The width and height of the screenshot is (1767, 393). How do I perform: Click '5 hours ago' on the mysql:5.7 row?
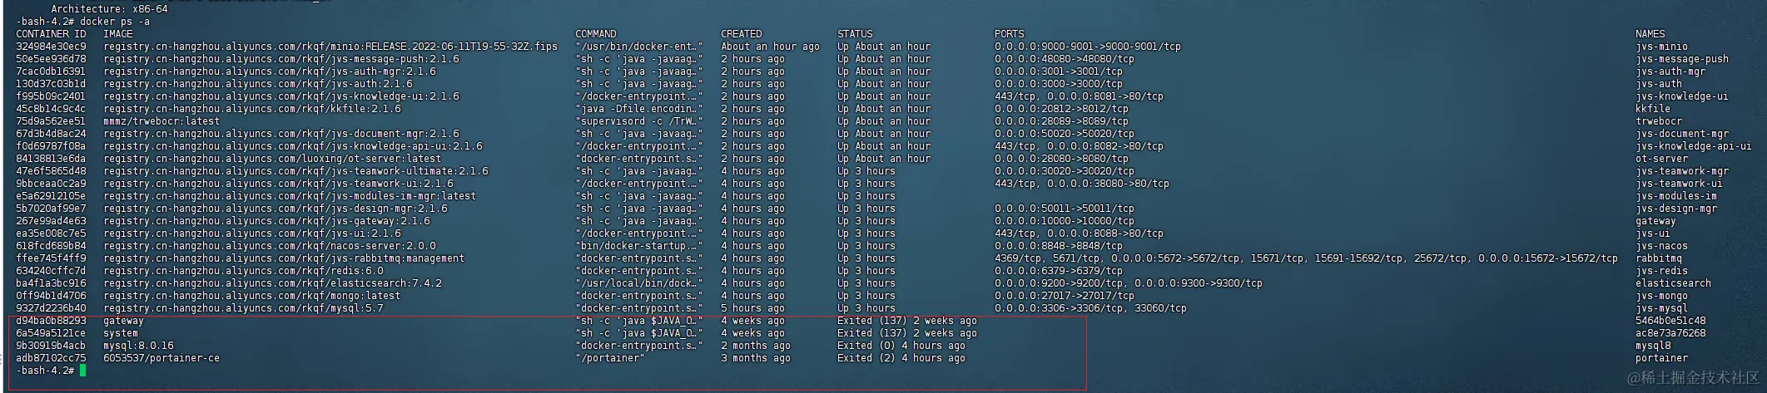point(752,308)
